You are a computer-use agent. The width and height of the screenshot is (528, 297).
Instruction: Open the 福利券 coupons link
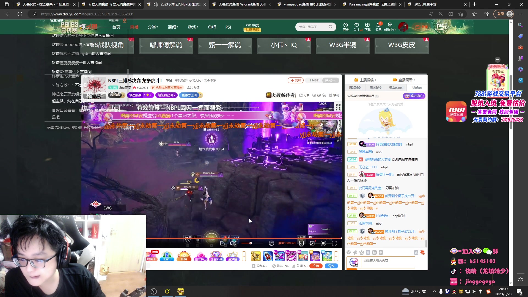[260, 266]
